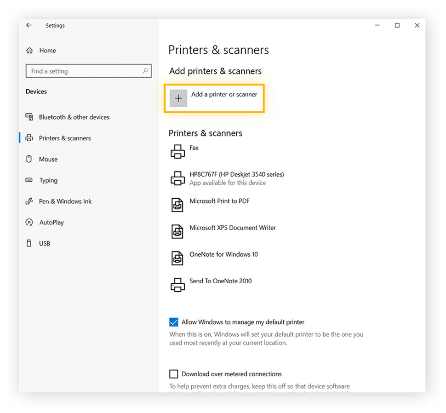Select the USB icon in the sidebar
This screenshot has height=413, width=446.
(29, 243)
